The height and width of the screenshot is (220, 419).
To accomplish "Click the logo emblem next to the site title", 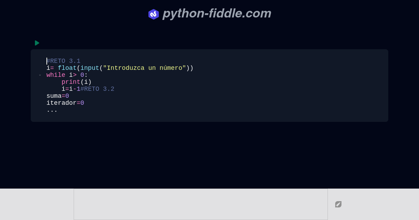I will [x=154, y=14].
